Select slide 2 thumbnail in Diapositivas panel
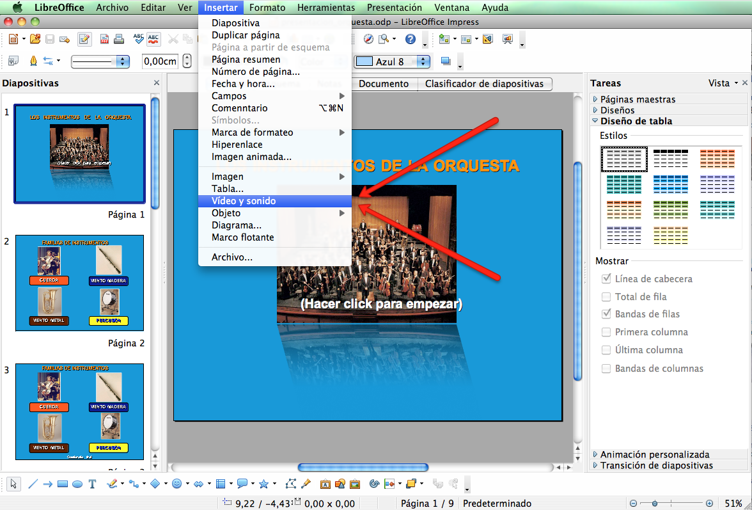Screen dimensions: 752x510 pyautogui.click(x=79, y=283)
